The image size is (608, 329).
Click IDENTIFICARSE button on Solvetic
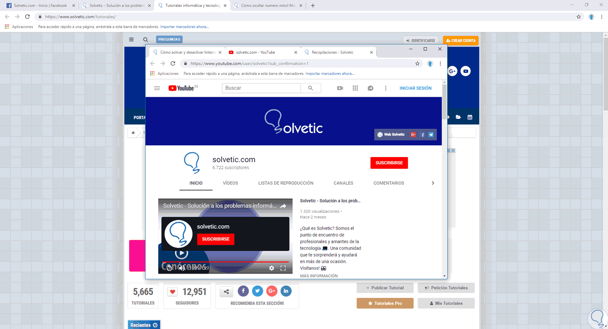coord(421,41)
